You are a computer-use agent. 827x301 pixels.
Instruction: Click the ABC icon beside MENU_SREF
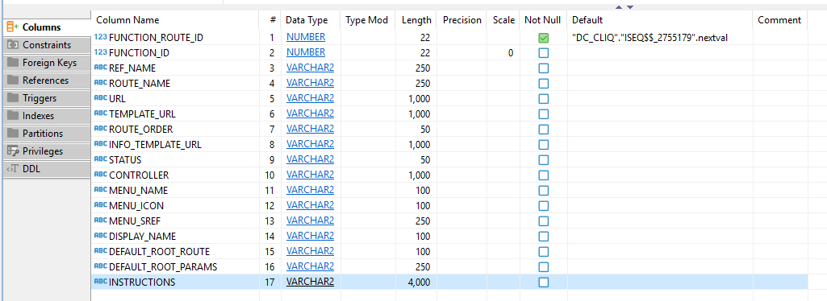pos(100,221)
